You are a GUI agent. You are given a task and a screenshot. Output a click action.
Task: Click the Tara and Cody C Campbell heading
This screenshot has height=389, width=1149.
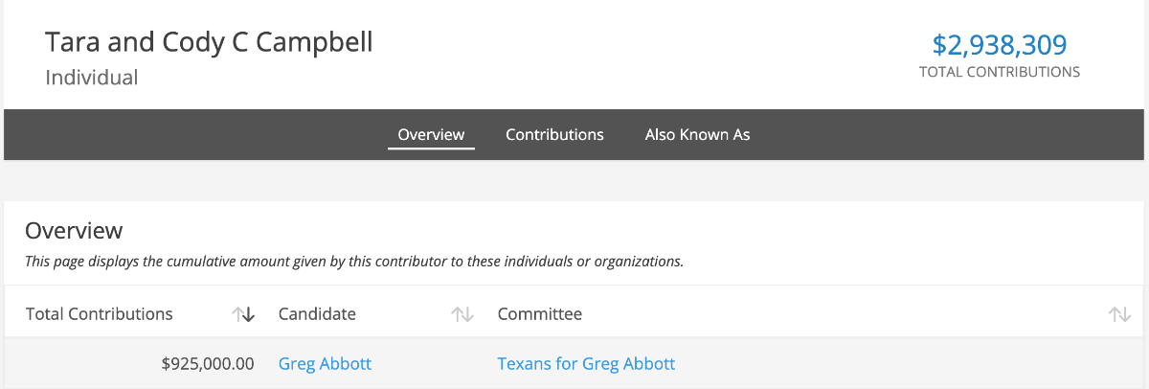[x=209, y=42]
